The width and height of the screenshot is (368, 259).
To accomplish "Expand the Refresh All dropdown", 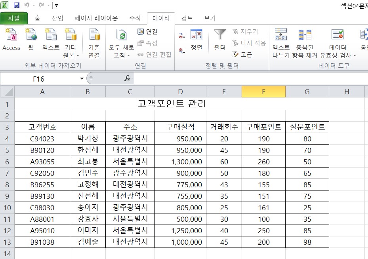I will coord(128,56).
